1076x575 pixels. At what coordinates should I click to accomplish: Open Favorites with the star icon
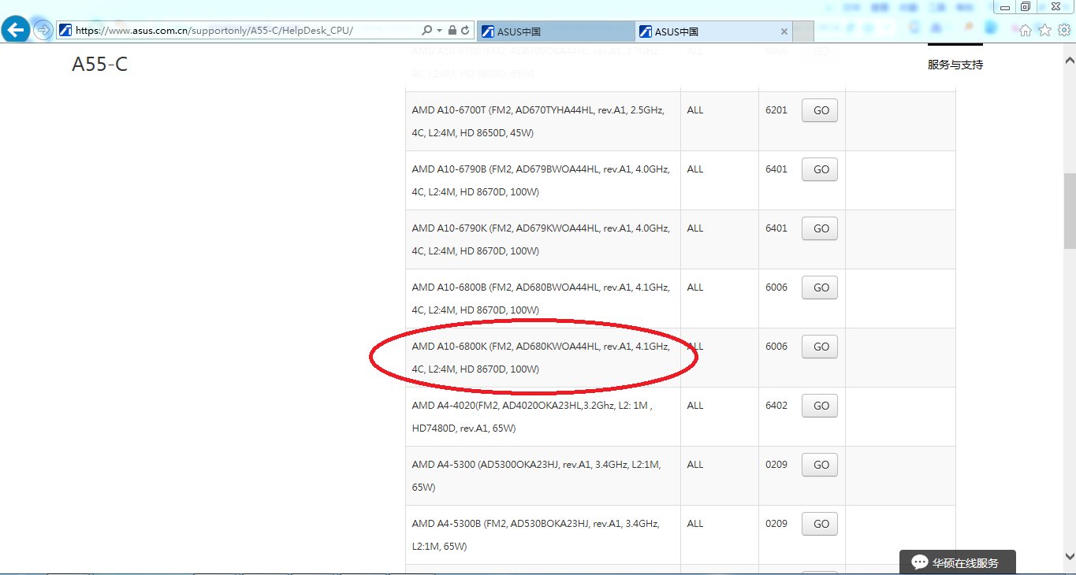pos(1044,29)
